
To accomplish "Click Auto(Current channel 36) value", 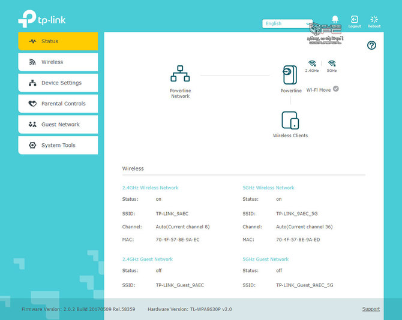I will [x=304, y=227].
